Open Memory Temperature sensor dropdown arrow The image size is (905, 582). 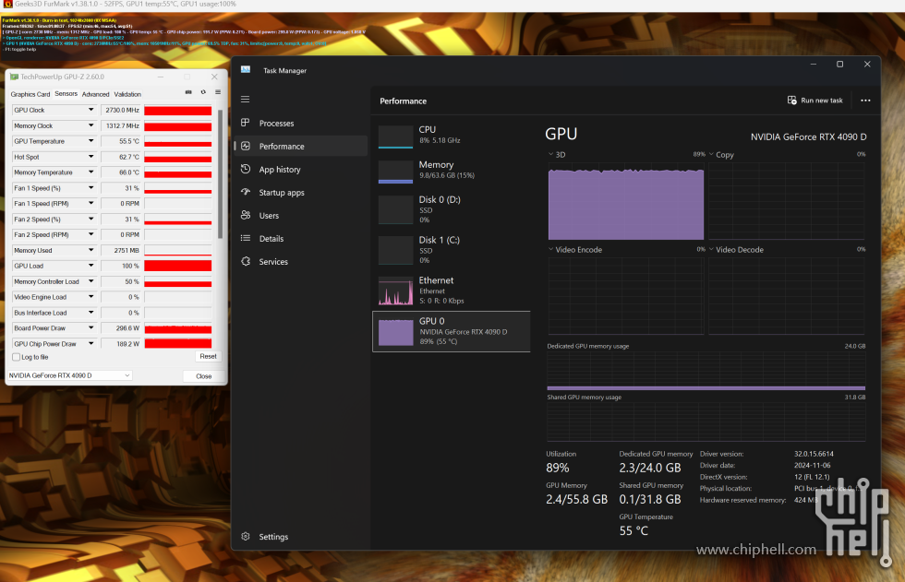[x=90, y=172]
